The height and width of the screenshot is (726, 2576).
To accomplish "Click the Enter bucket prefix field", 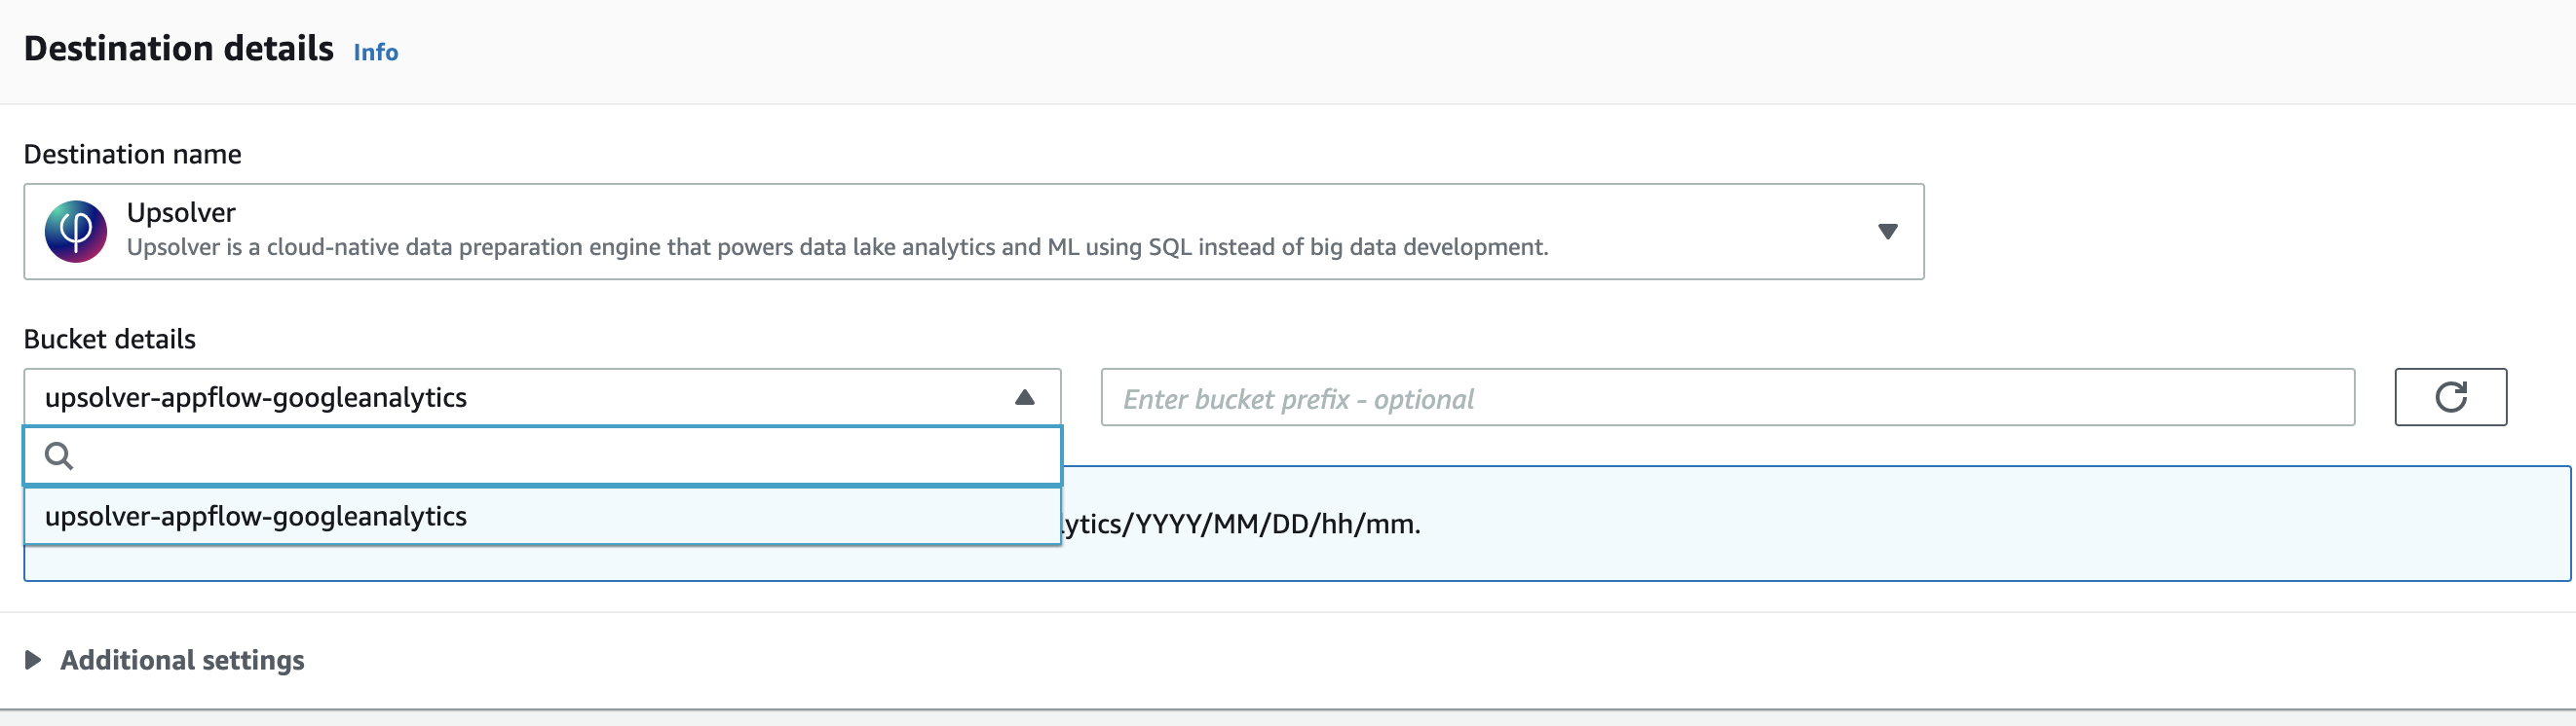I will click(1727, 397).
